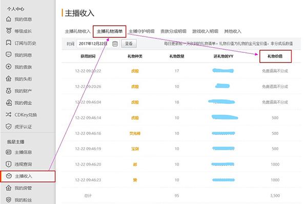Click the 获得时间 column header
This screenshot has width=307, height=204.
[88, 56]
